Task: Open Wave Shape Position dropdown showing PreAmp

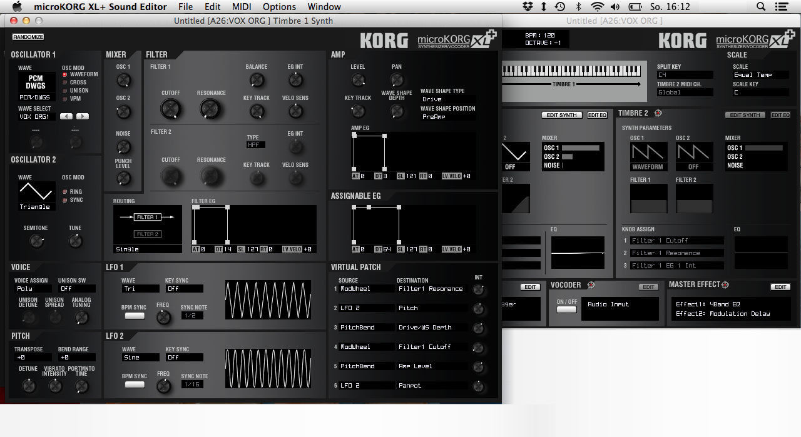Action: click(x=448, y=117)
